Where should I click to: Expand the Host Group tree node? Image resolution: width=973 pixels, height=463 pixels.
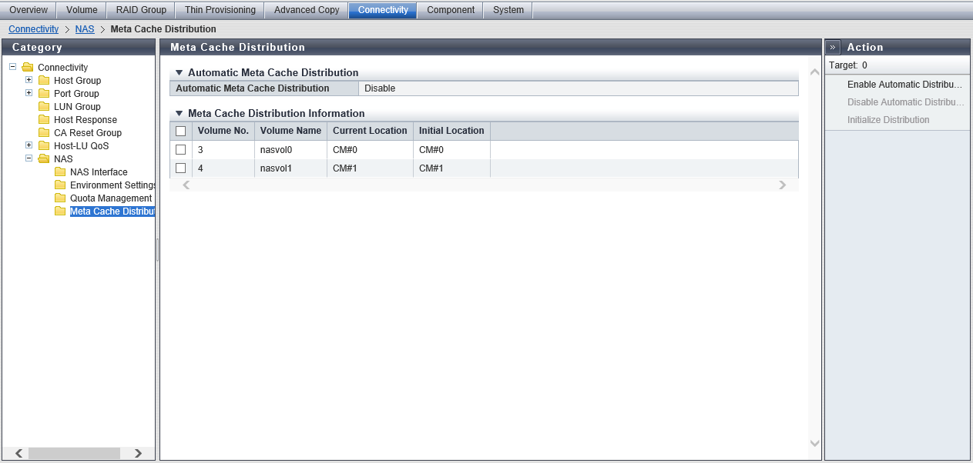pyautogui.click(x=29, y=80)
